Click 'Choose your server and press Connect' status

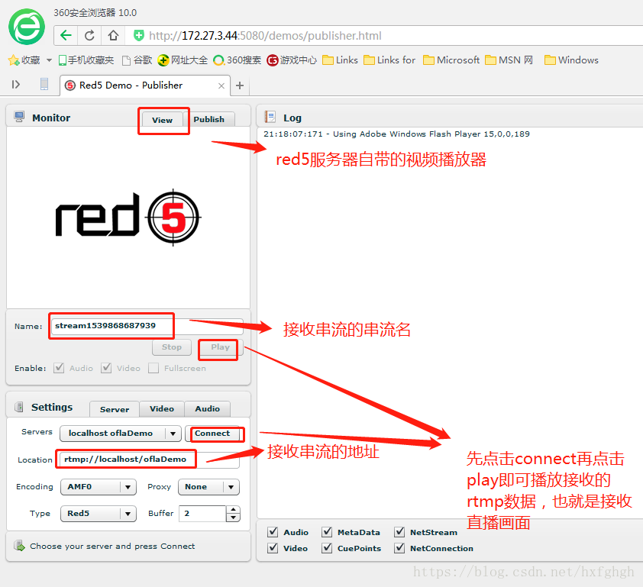click(x=112, y=546)
